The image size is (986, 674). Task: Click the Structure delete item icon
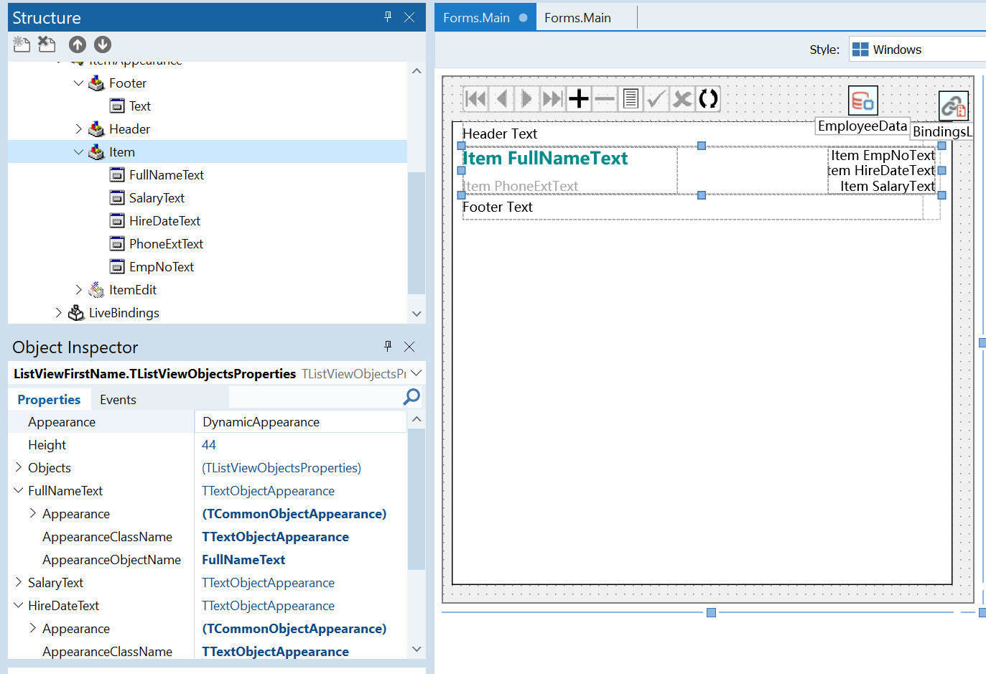pos(47,45)
